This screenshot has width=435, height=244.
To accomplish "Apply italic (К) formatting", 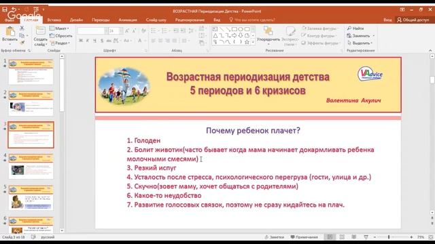I will pyautogui.click(x=88, y=41).
